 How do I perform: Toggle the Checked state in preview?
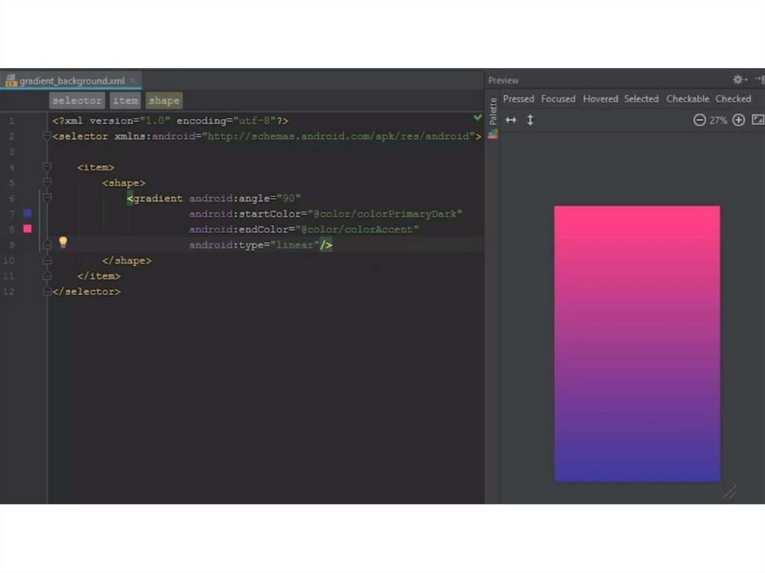[733, 99]
